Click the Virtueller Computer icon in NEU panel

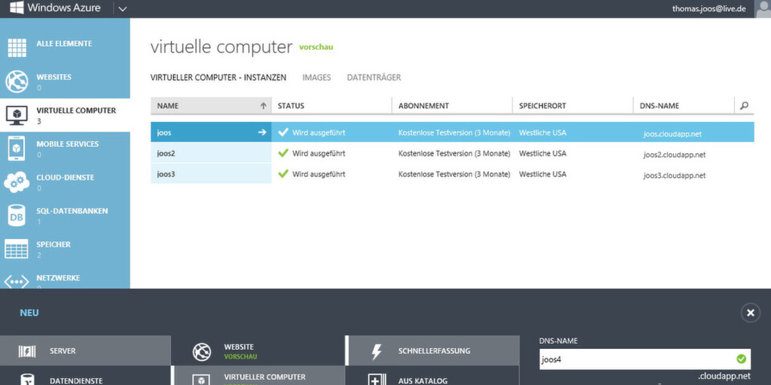click(202, 379)
